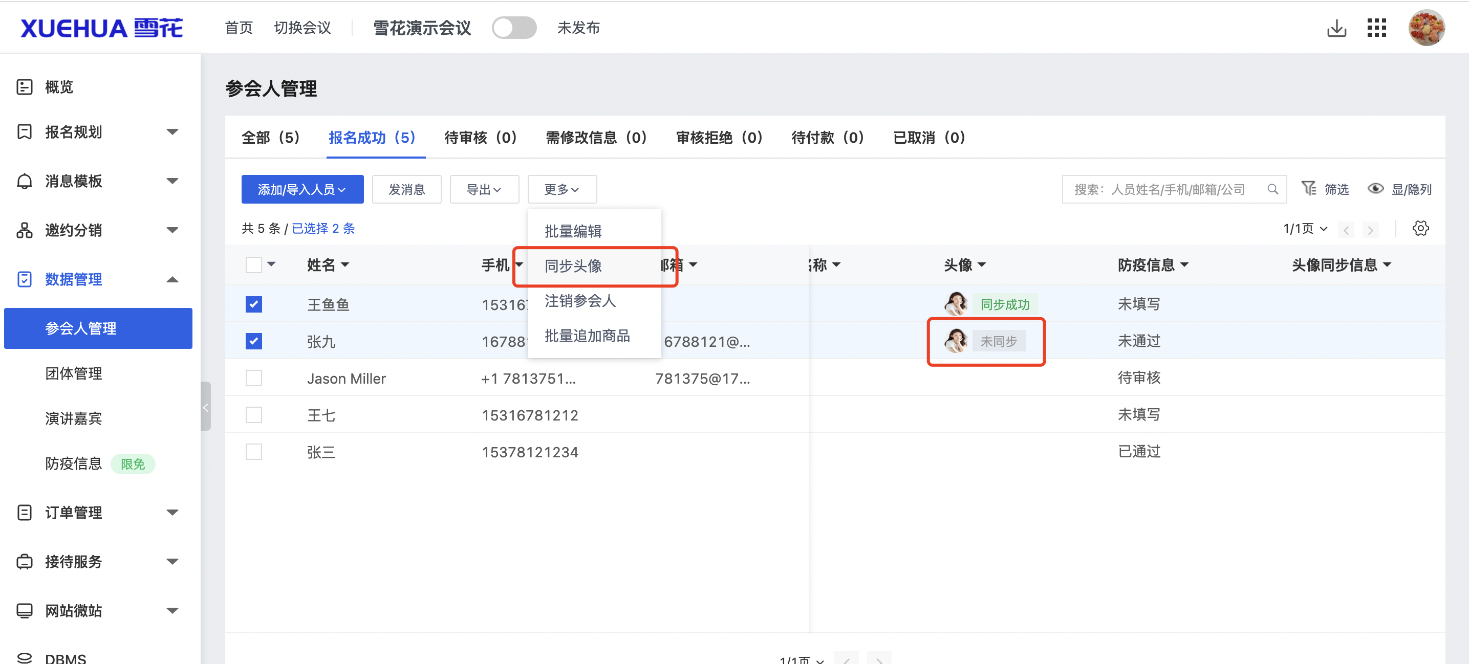Switch to 全部 (5) tab
Image resolution: width=1469 pixels, height=664 pixels.
click(x=270, y=138)
